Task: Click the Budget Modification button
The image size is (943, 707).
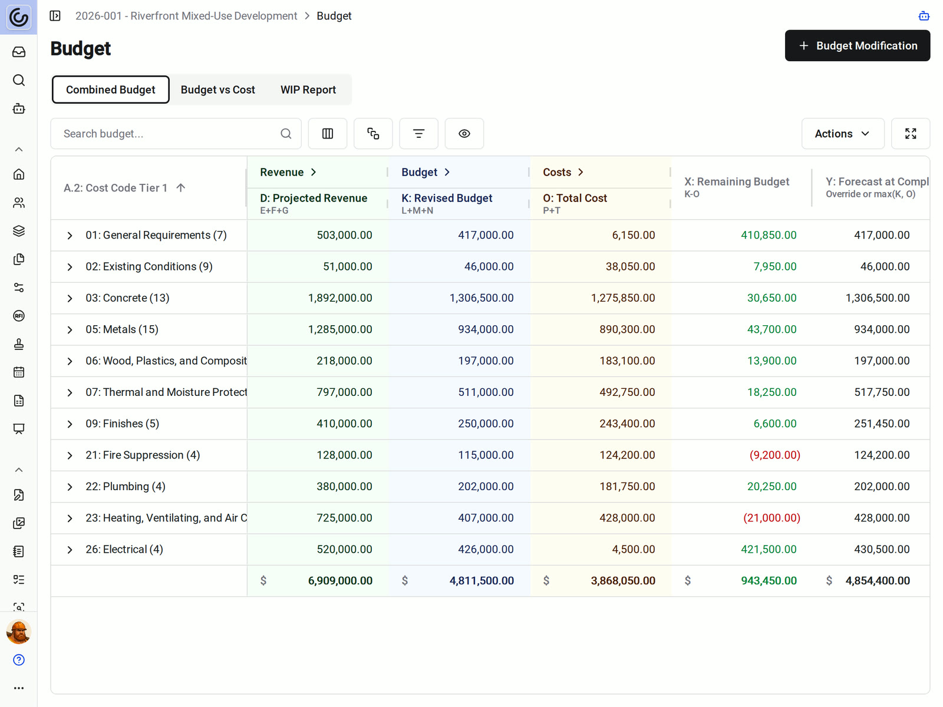Action: click(x=858, y=45)
